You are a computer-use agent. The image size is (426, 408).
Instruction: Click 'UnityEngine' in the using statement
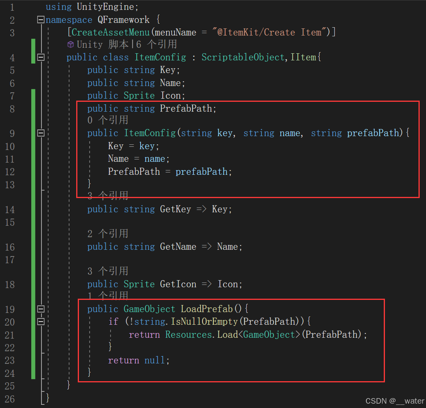[x=105, y=7]
